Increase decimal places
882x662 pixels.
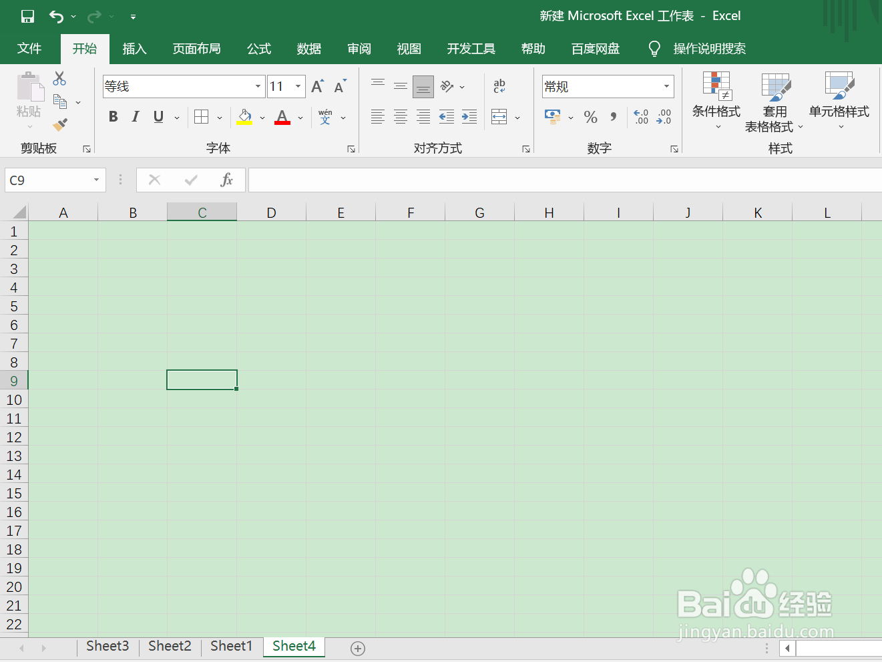point(641,117)
